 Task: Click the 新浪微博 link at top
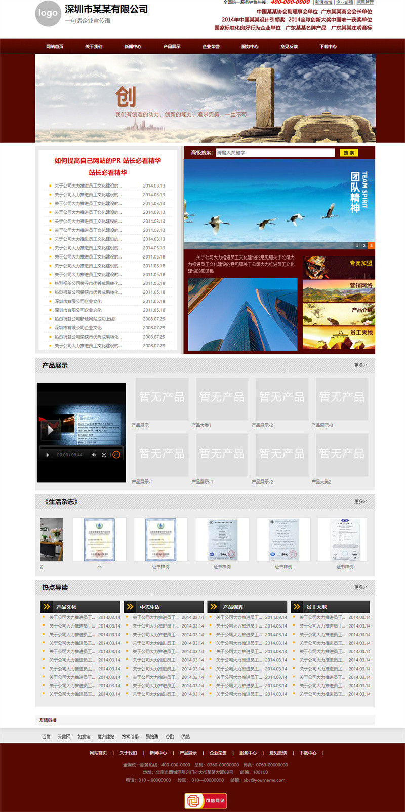pyautogui.click(x=324, y=2)
